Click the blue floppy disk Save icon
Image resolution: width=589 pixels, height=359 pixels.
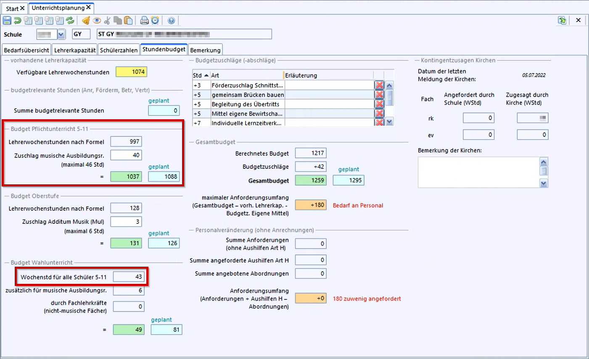coord(7,21)
